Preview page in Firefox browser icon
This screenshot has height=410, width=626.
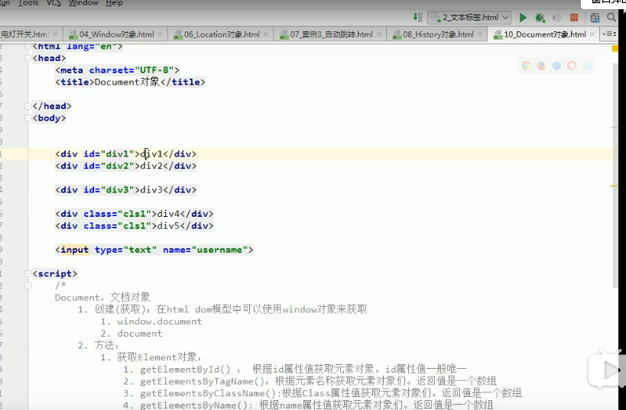pos(541,66)
